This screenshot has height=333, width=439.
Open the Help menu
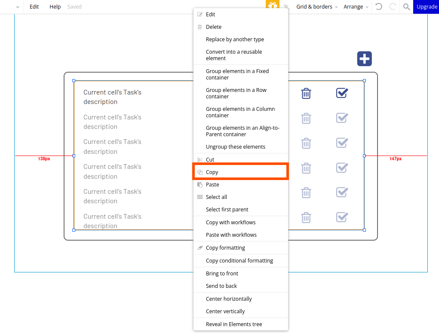[x=55, y=7]
